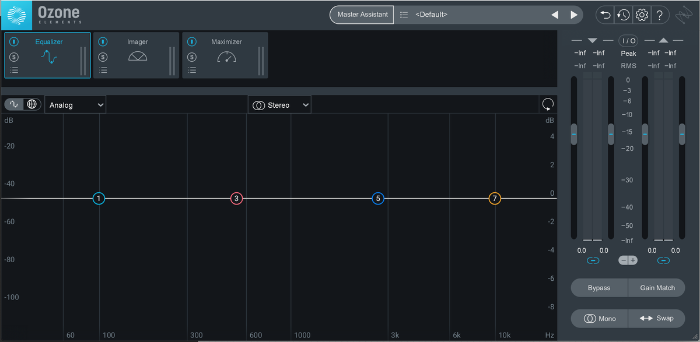700x342 pixels.
Task: Click the Undo arrow icon
Action: pos(605,15)
